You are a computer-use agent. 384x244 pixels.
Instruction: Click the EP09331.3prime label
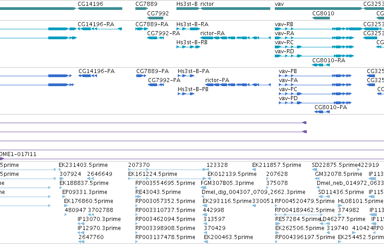(85, 192)
